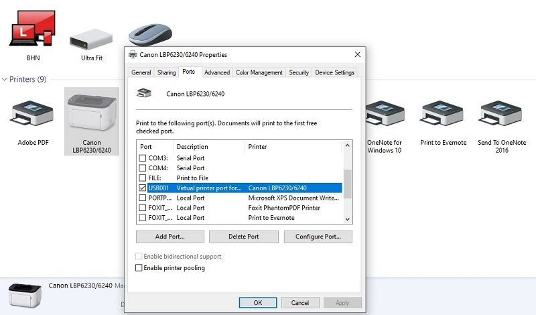Click the Add Port... button
Image resolution: width=536 pixels, height=315 pixels.
tap(170, 237)
